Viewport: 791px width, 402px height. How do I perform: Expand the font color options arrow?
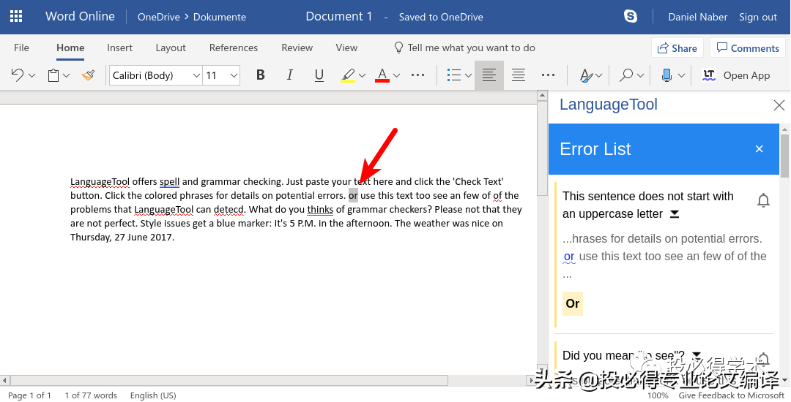pos(396,75)
